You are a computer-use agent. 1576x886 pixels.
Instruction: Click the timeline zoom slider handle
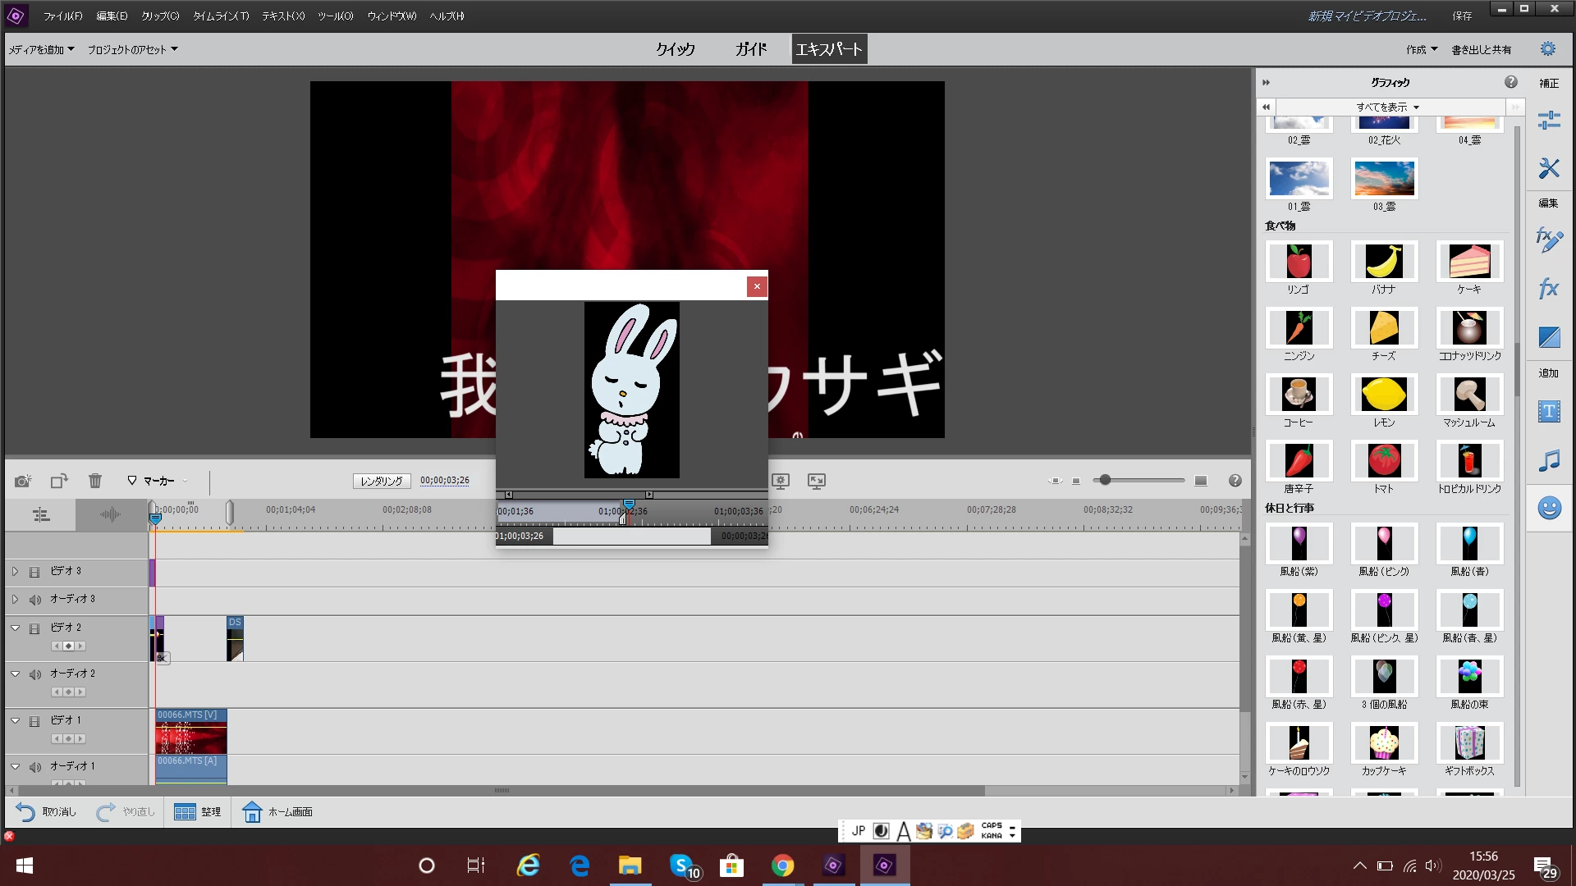click(x=1105, y=480)
